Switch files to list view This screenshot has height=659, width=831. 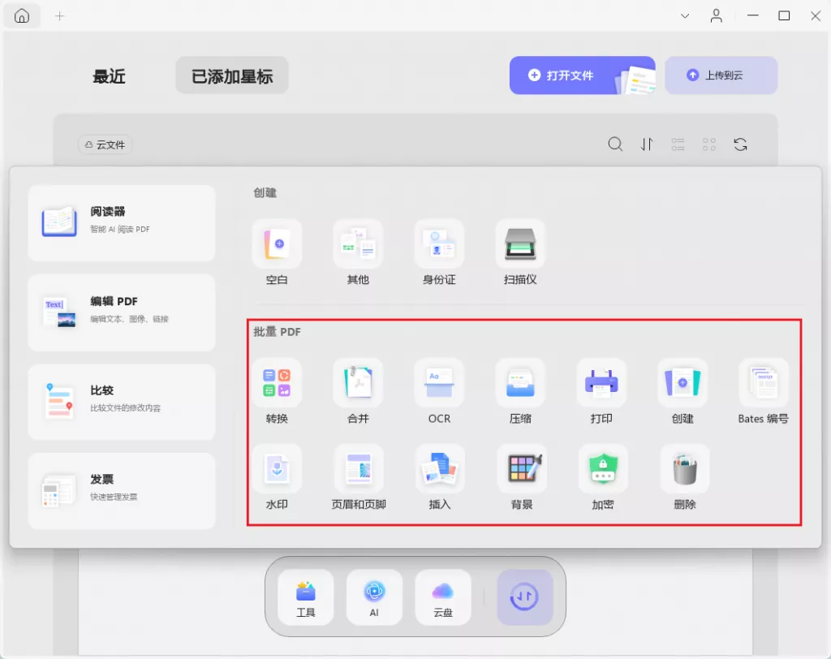pyautogui.click(x=678, y=144)
